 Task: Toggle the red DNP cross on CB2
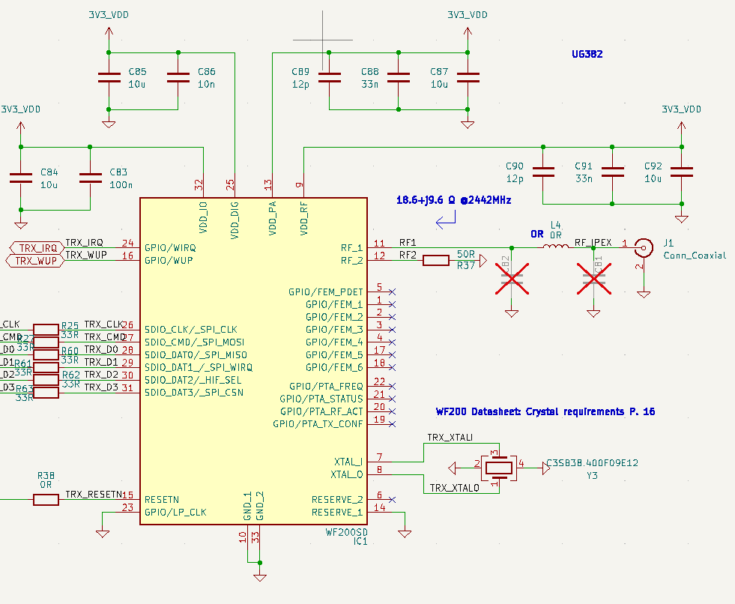point(512,277)
